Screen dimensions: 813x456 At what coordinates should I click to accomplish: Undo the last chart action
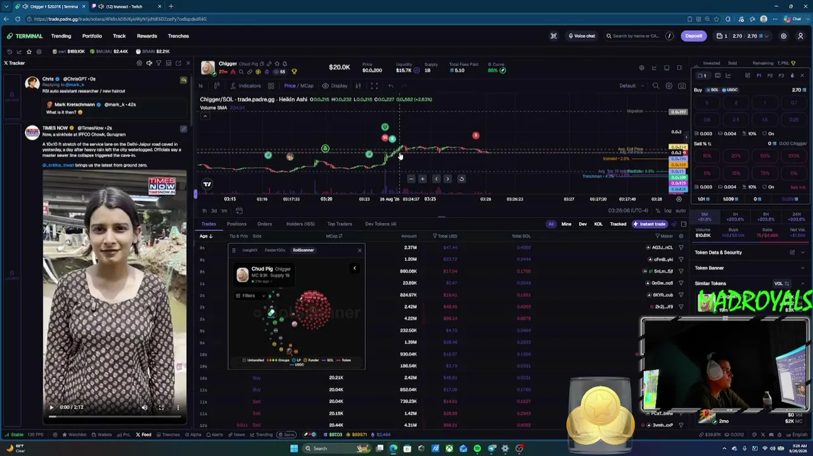[x=391, y=85]
